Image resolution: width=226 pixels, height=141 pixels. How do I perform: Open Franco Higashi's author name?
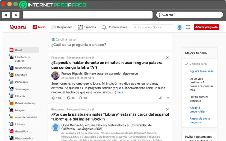click(72, 74)
